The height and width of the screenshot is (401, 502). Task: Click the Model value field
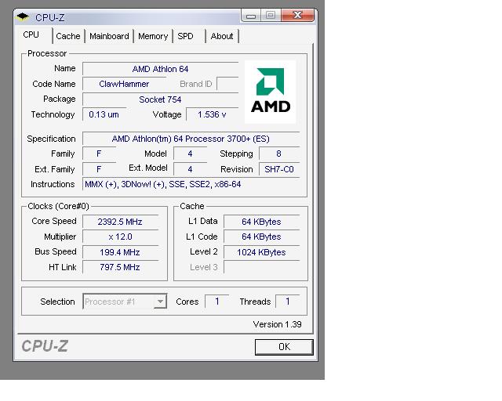click(190, 154)
